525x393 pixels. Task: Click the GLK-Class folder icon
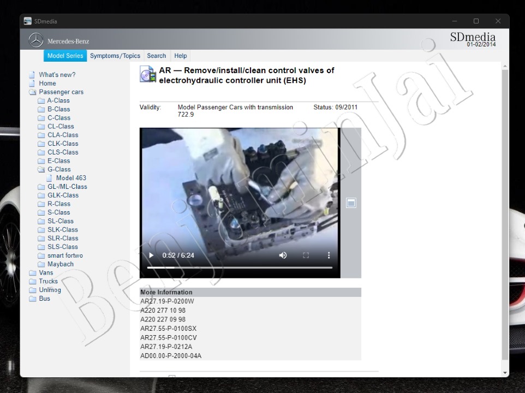pyautogui.click(x=41, y=195)
